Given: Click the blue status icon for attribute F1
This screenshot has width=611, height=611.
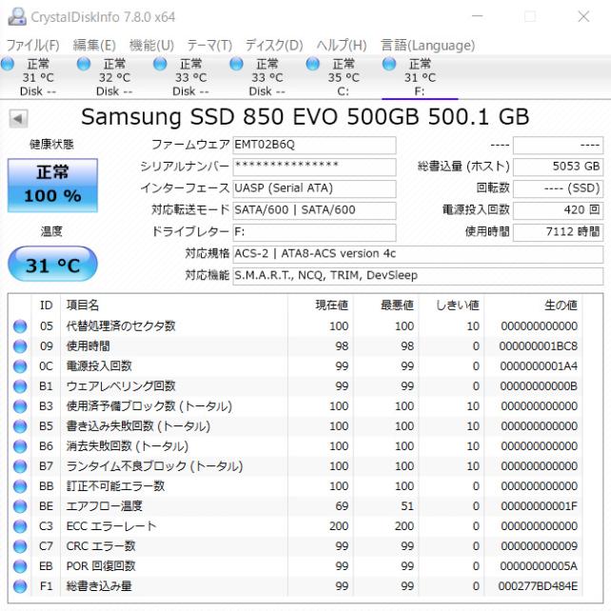Looking at the screenshot, I should coord(20,586).
